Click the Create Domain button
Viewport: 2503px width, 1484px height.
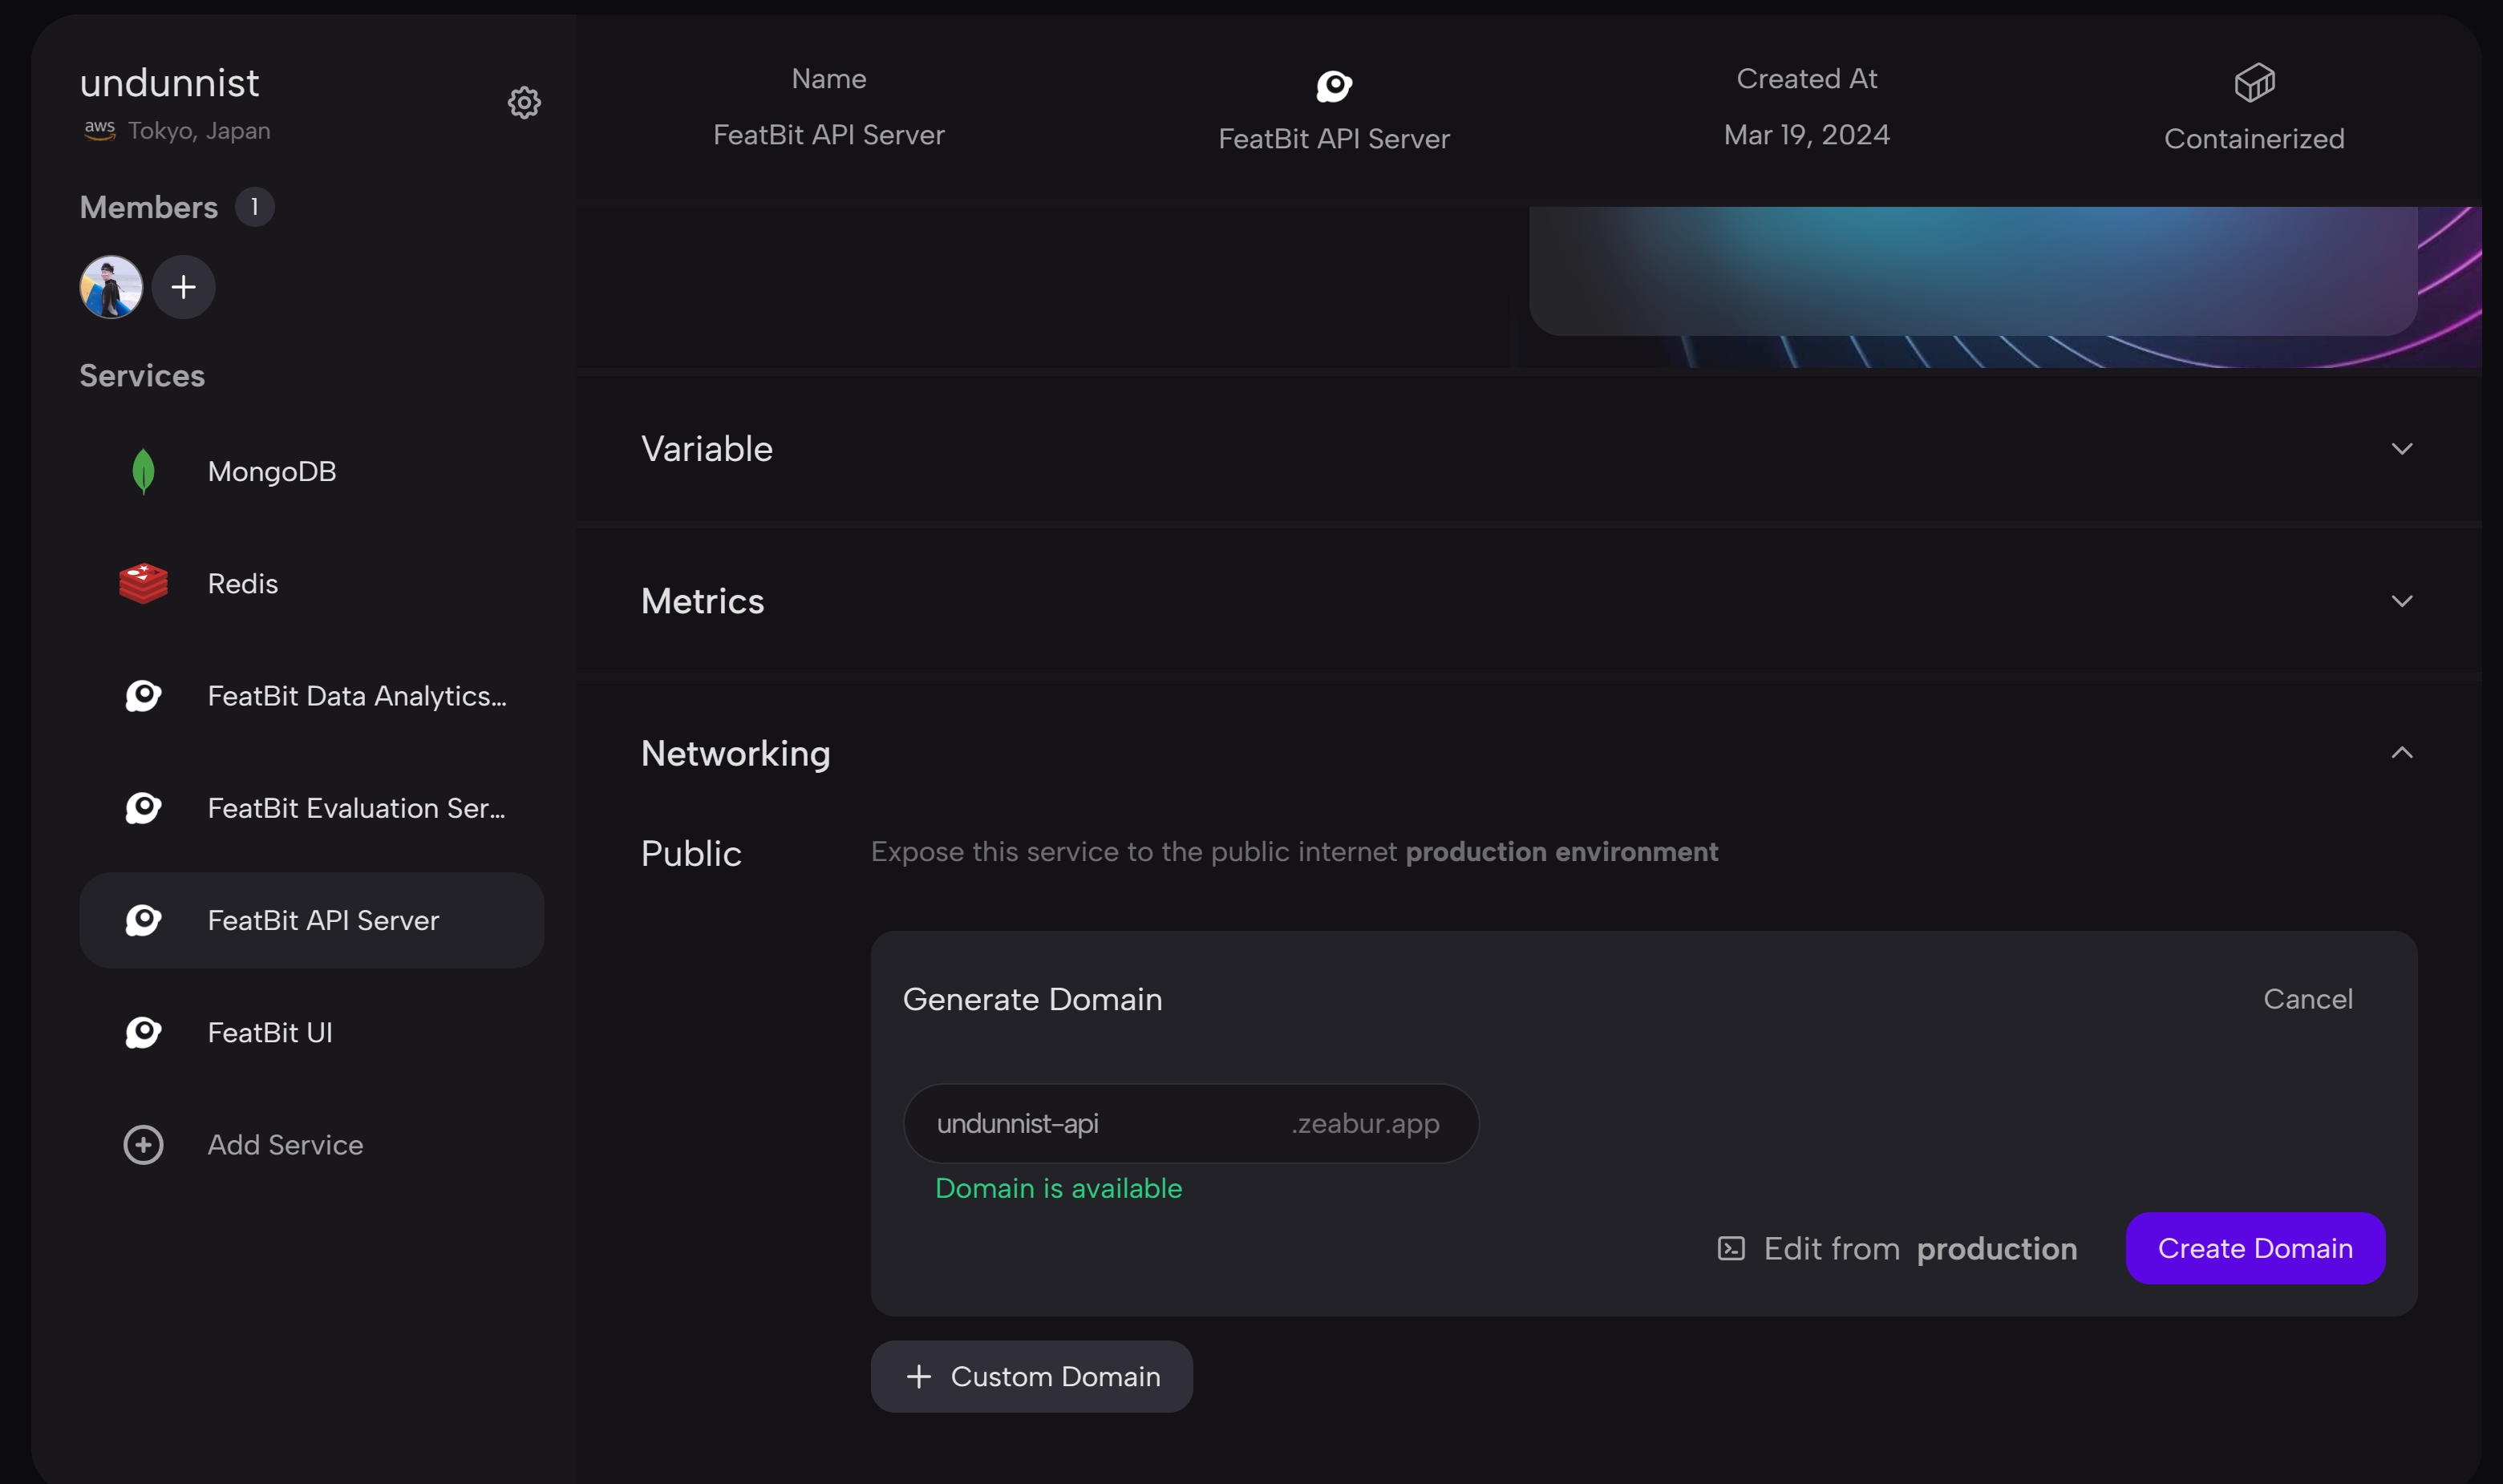pos(2254,1248)
